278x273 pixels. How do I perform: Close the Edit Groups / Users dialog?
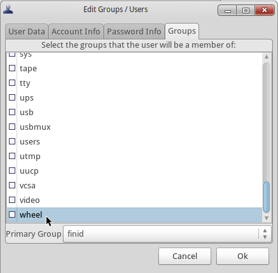click(x=265, y=10)
